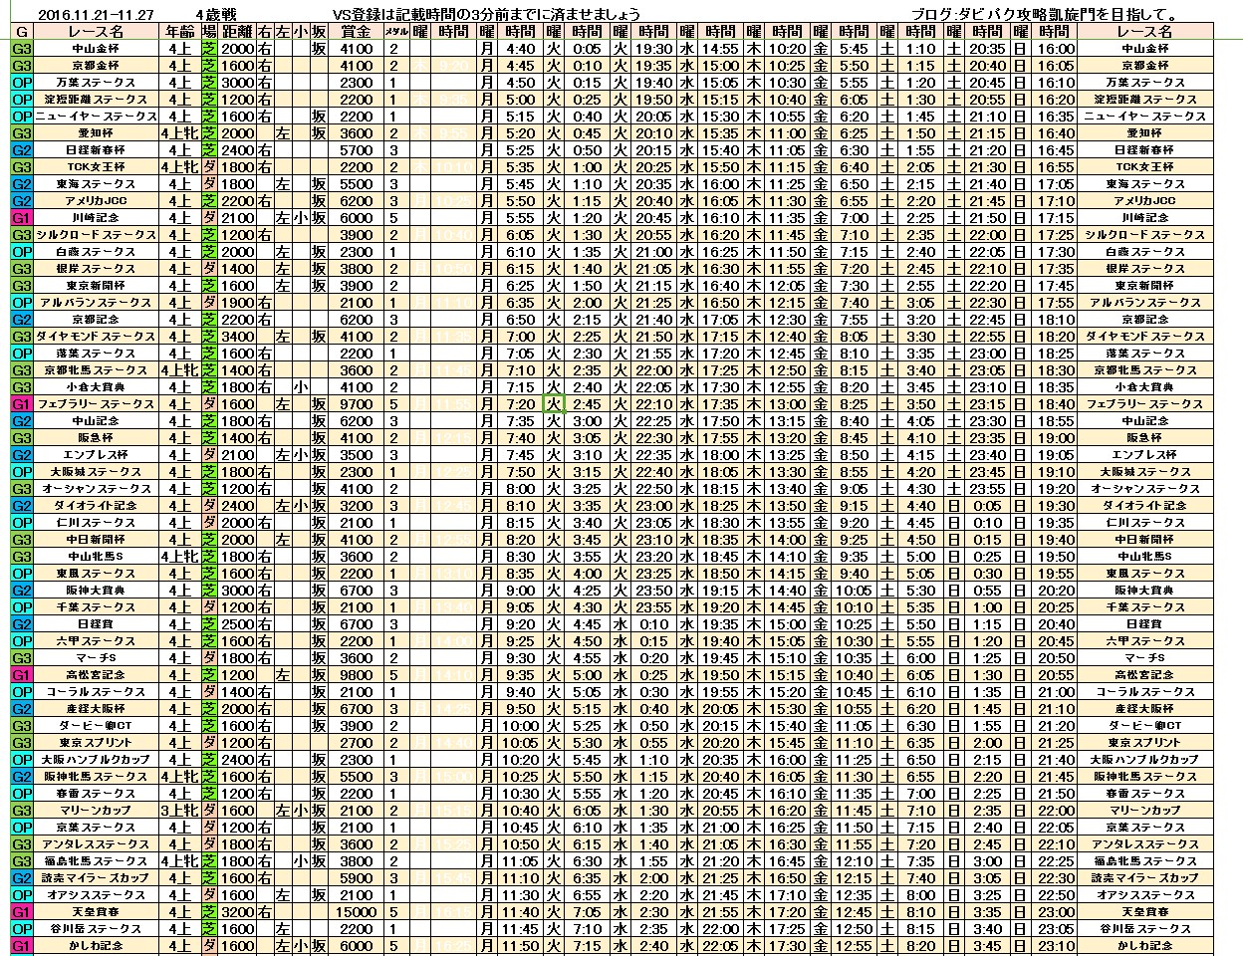The height and width of the screenshot is (956, 1243).
Task: Select the G column header cell
Action: click(x=21, y=31)
